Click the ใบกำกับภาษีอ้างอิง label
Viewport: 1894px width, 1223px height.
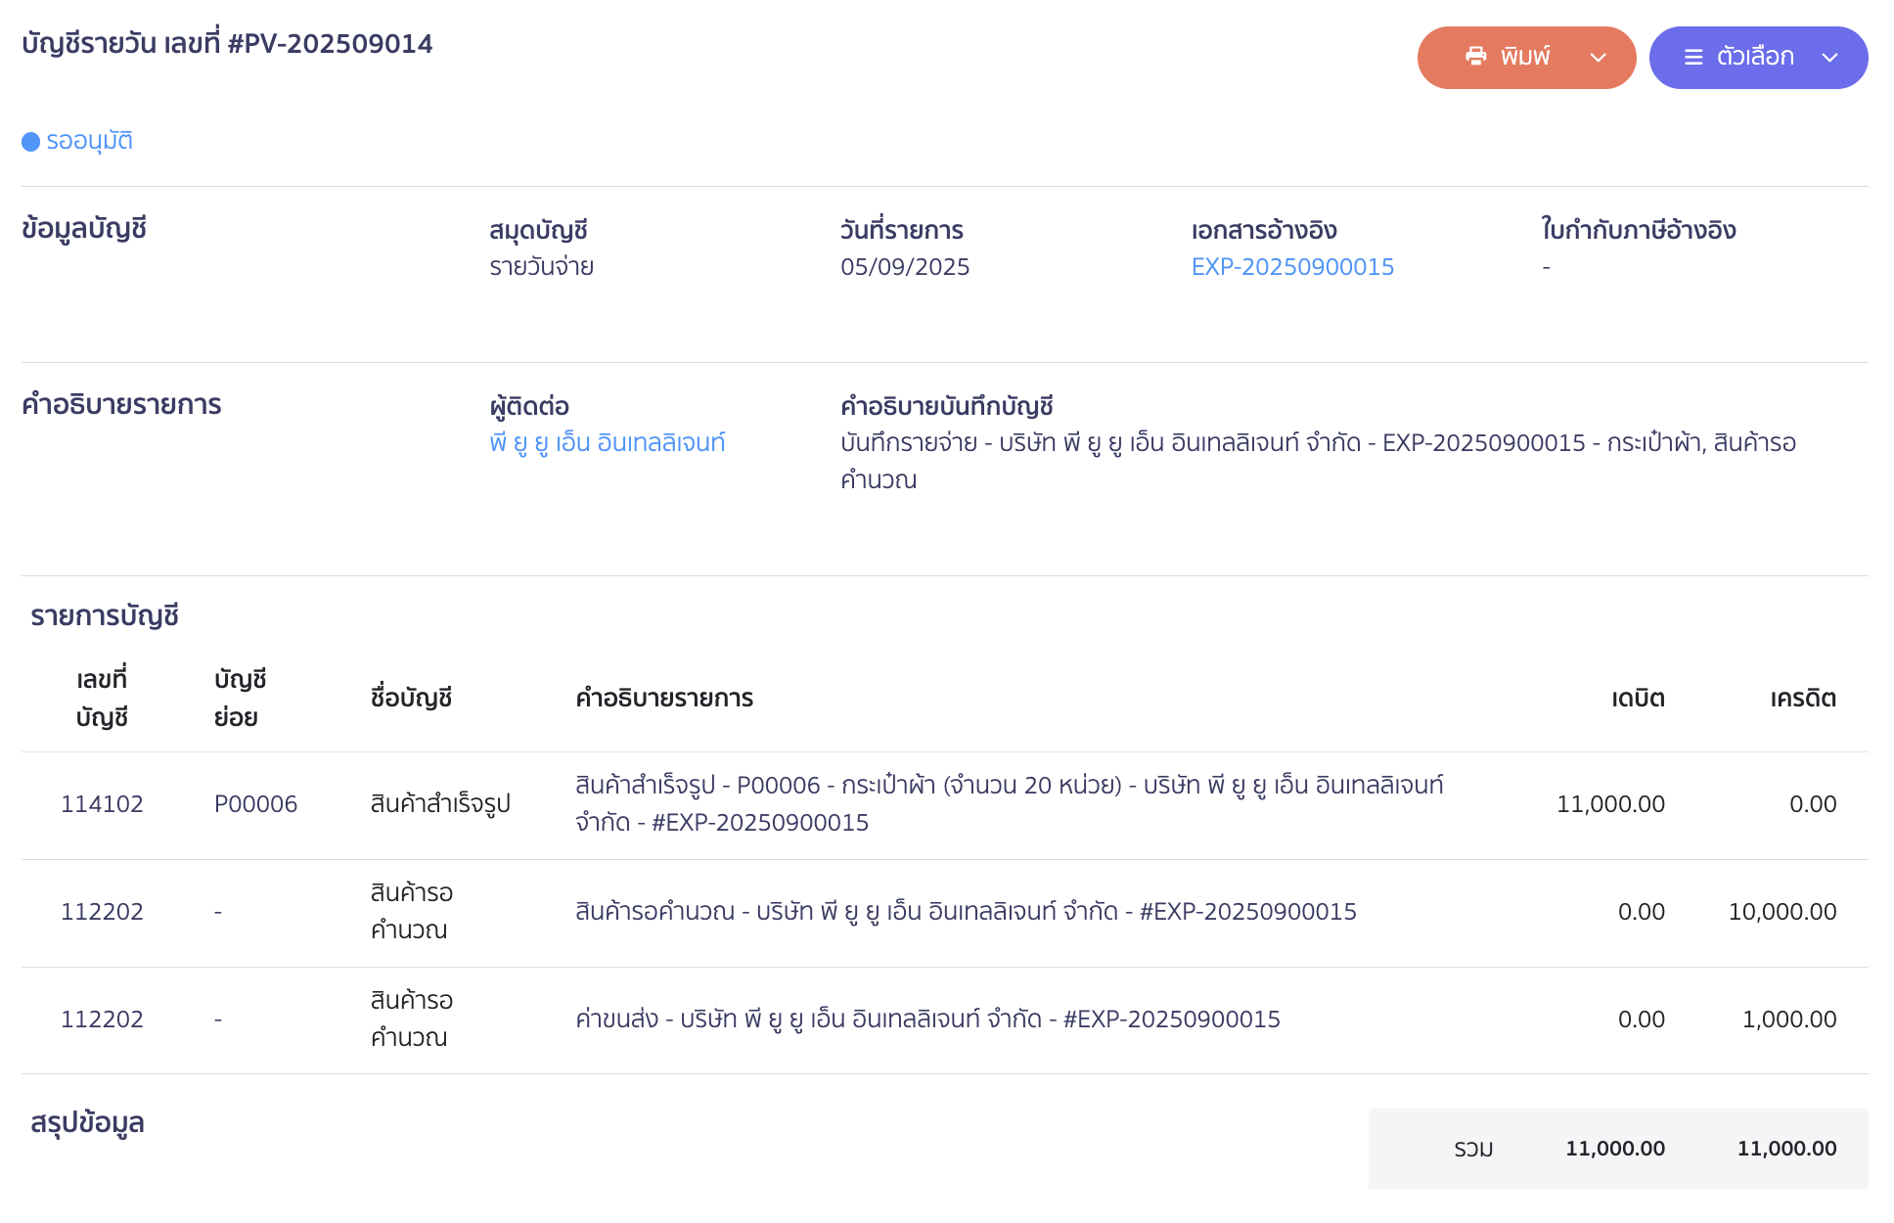[x=1639, y=231]
